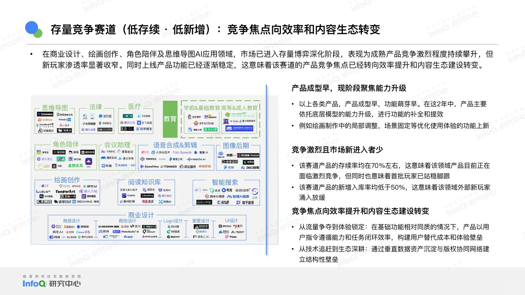Click the PIC COPILOT logo
The image size is (525, 295).
pyautogui.click(x=149, y=232)
